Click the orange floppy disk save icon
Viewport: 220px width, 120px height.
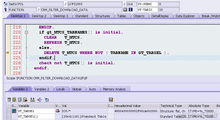[x=111, y=100]
